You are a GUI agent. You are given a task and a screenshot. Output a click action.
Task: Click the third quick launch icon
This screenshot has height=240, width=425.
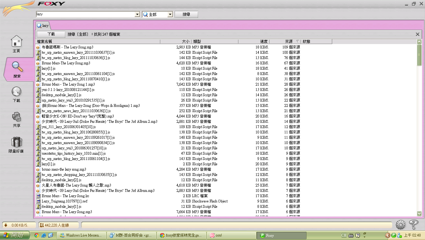pyautogui.click(x=51, y=235)
